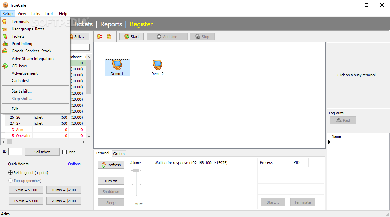Image resolution: width=390 pixels, height=217 pixels.
Task: Refresh the terminal info
Action: tap(111, 165)
